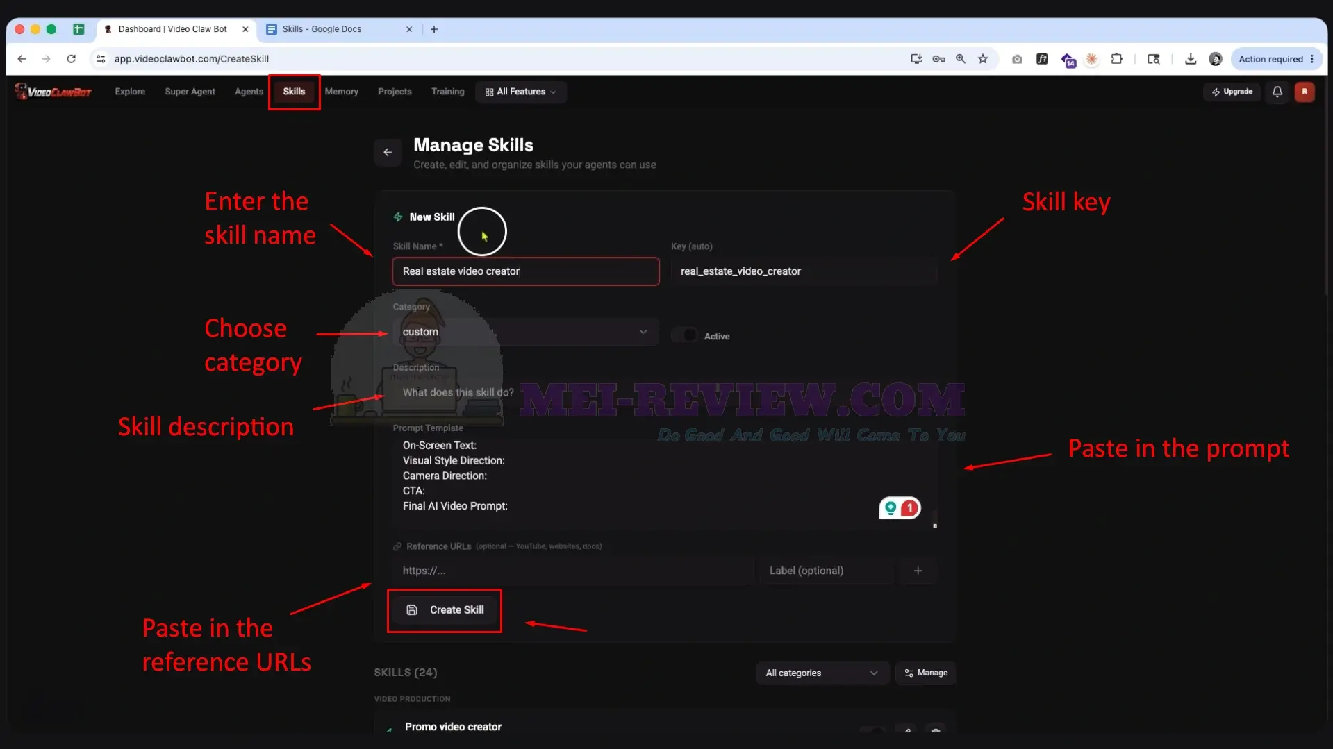Open the Memory nav item
This screenshot has height=749, width=1333.
click(341, 92)
